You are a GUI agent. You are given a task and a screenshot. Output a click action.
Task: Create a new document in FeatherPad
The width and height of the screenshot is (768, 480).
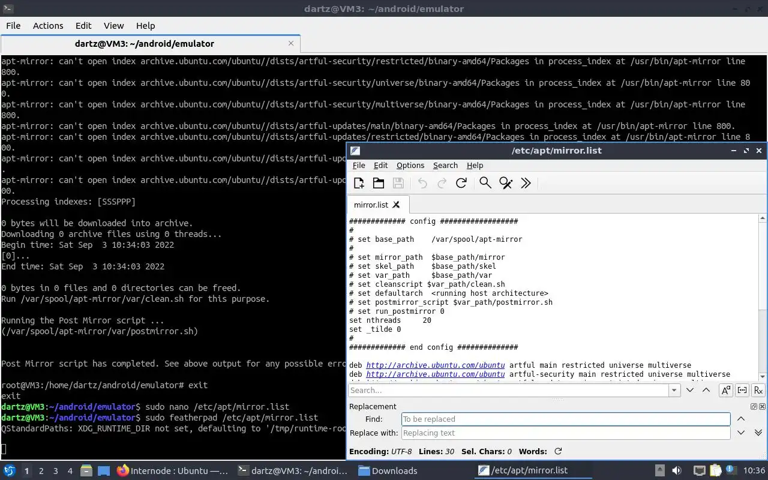point(359,183)
